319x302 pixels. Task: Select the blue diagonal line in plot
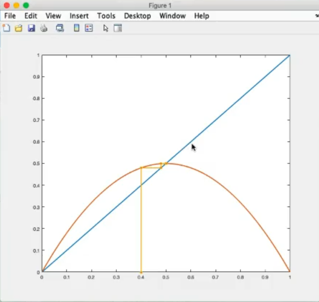coord(241,98)
